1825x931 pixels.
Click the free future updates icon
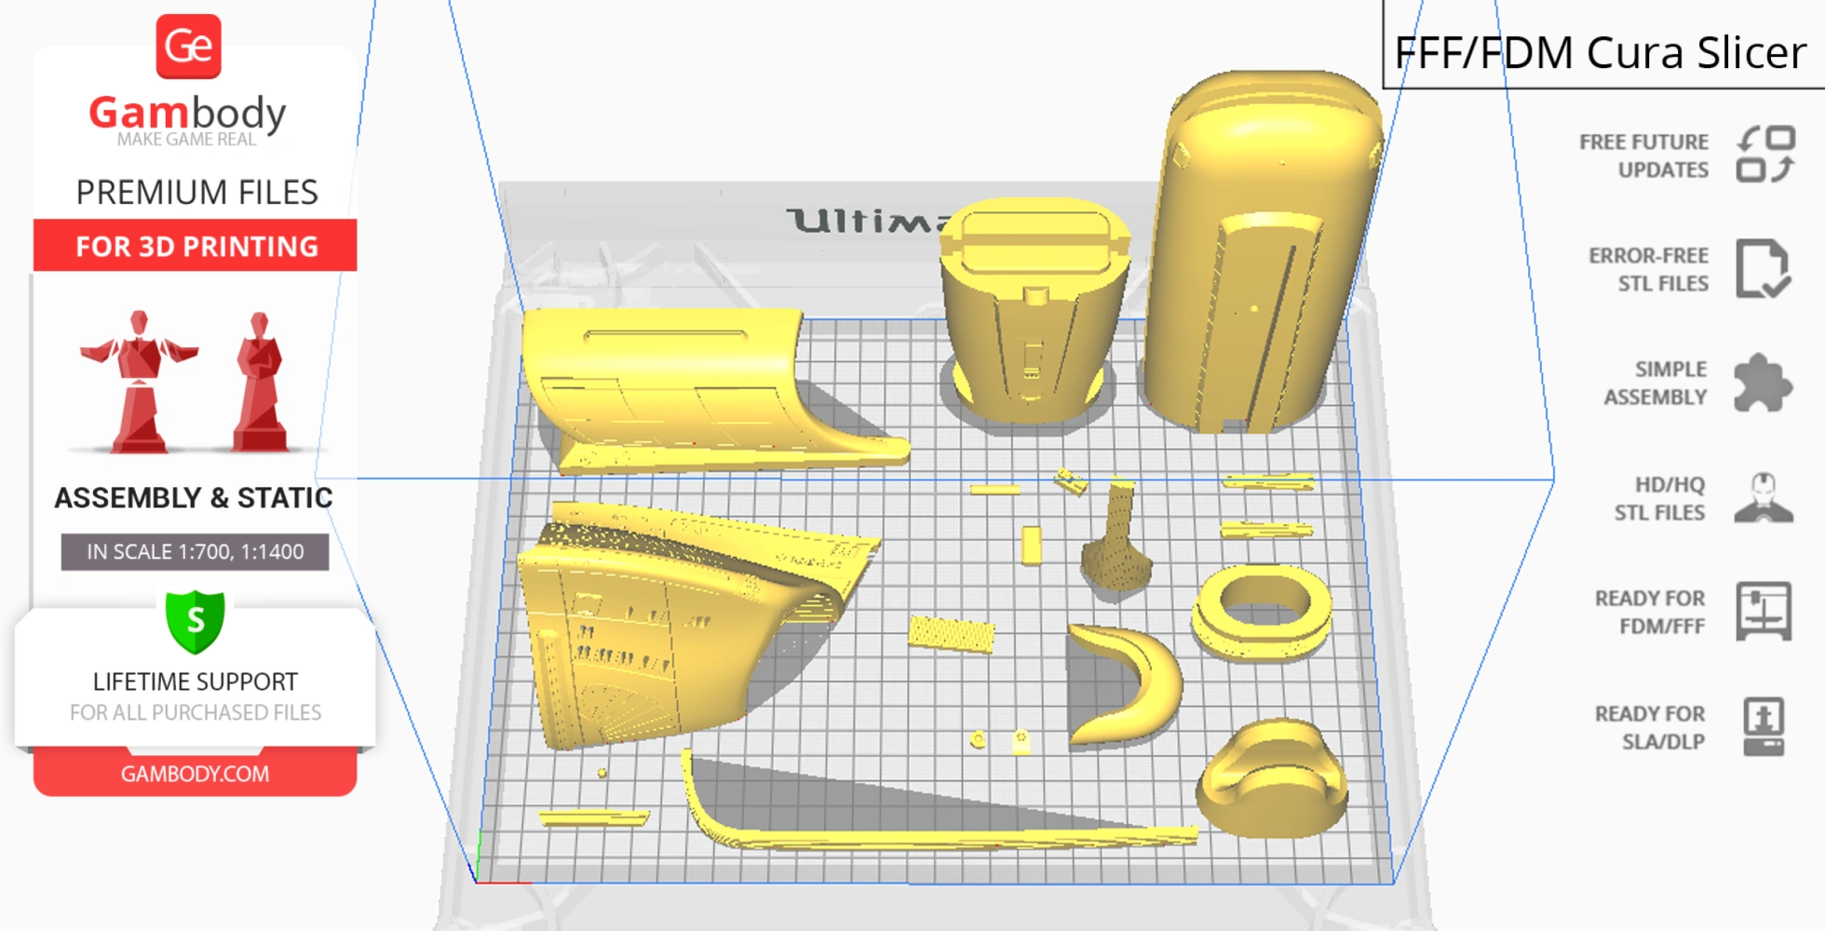pyautogui.click(x=1764, y=155)
